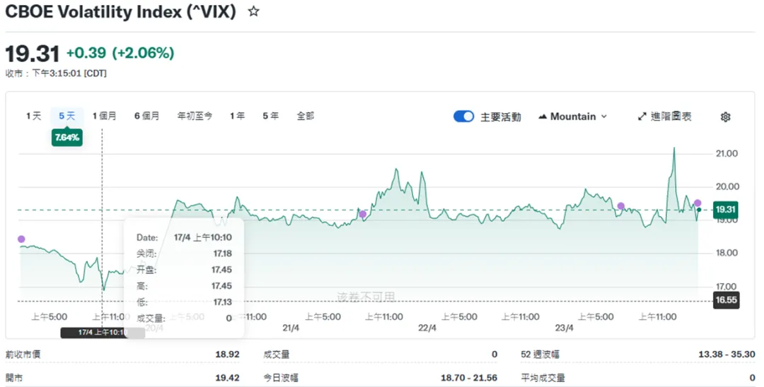This screenshot has width=764, height=387.
Task: Open the 進階圖表 advanced chart link
Action: coord(671,117)
